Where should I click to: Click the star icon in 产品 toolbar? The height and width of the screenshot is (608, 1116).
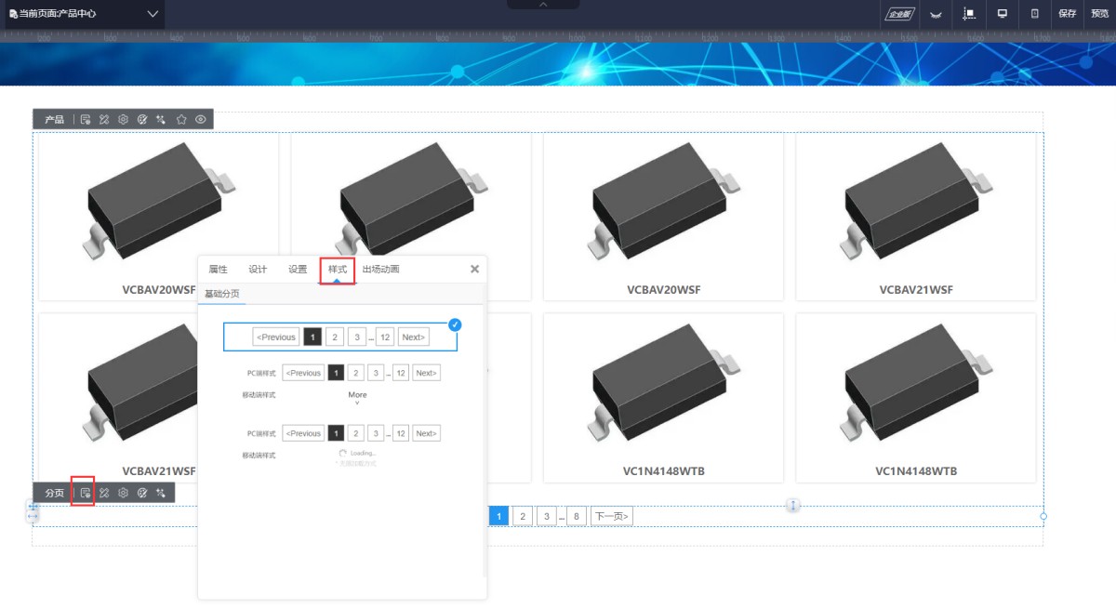coord(181,119)
